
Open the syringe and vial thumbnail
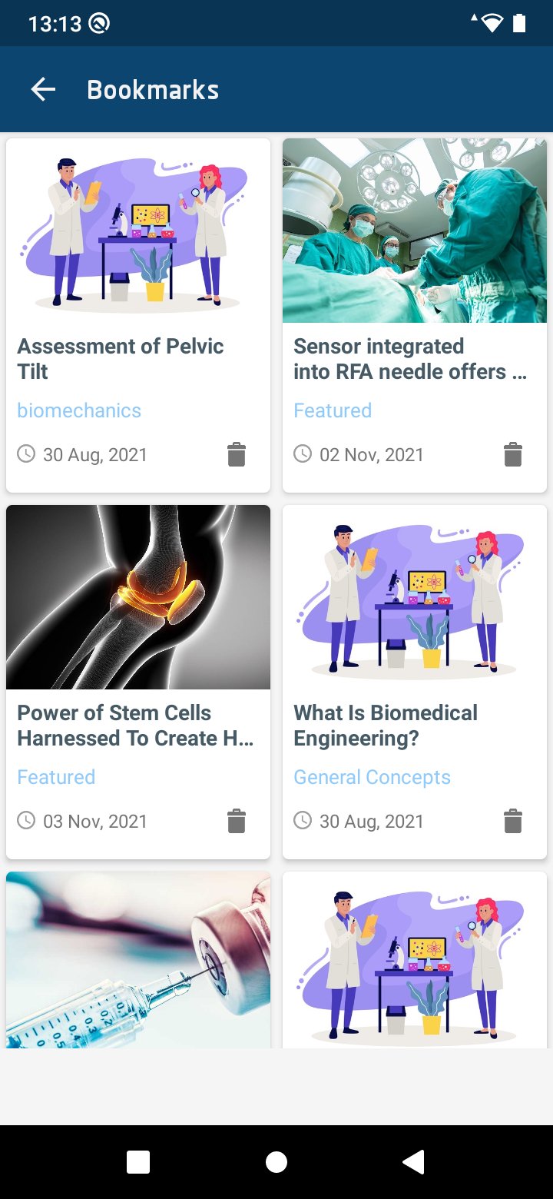[x=138, y=959]
